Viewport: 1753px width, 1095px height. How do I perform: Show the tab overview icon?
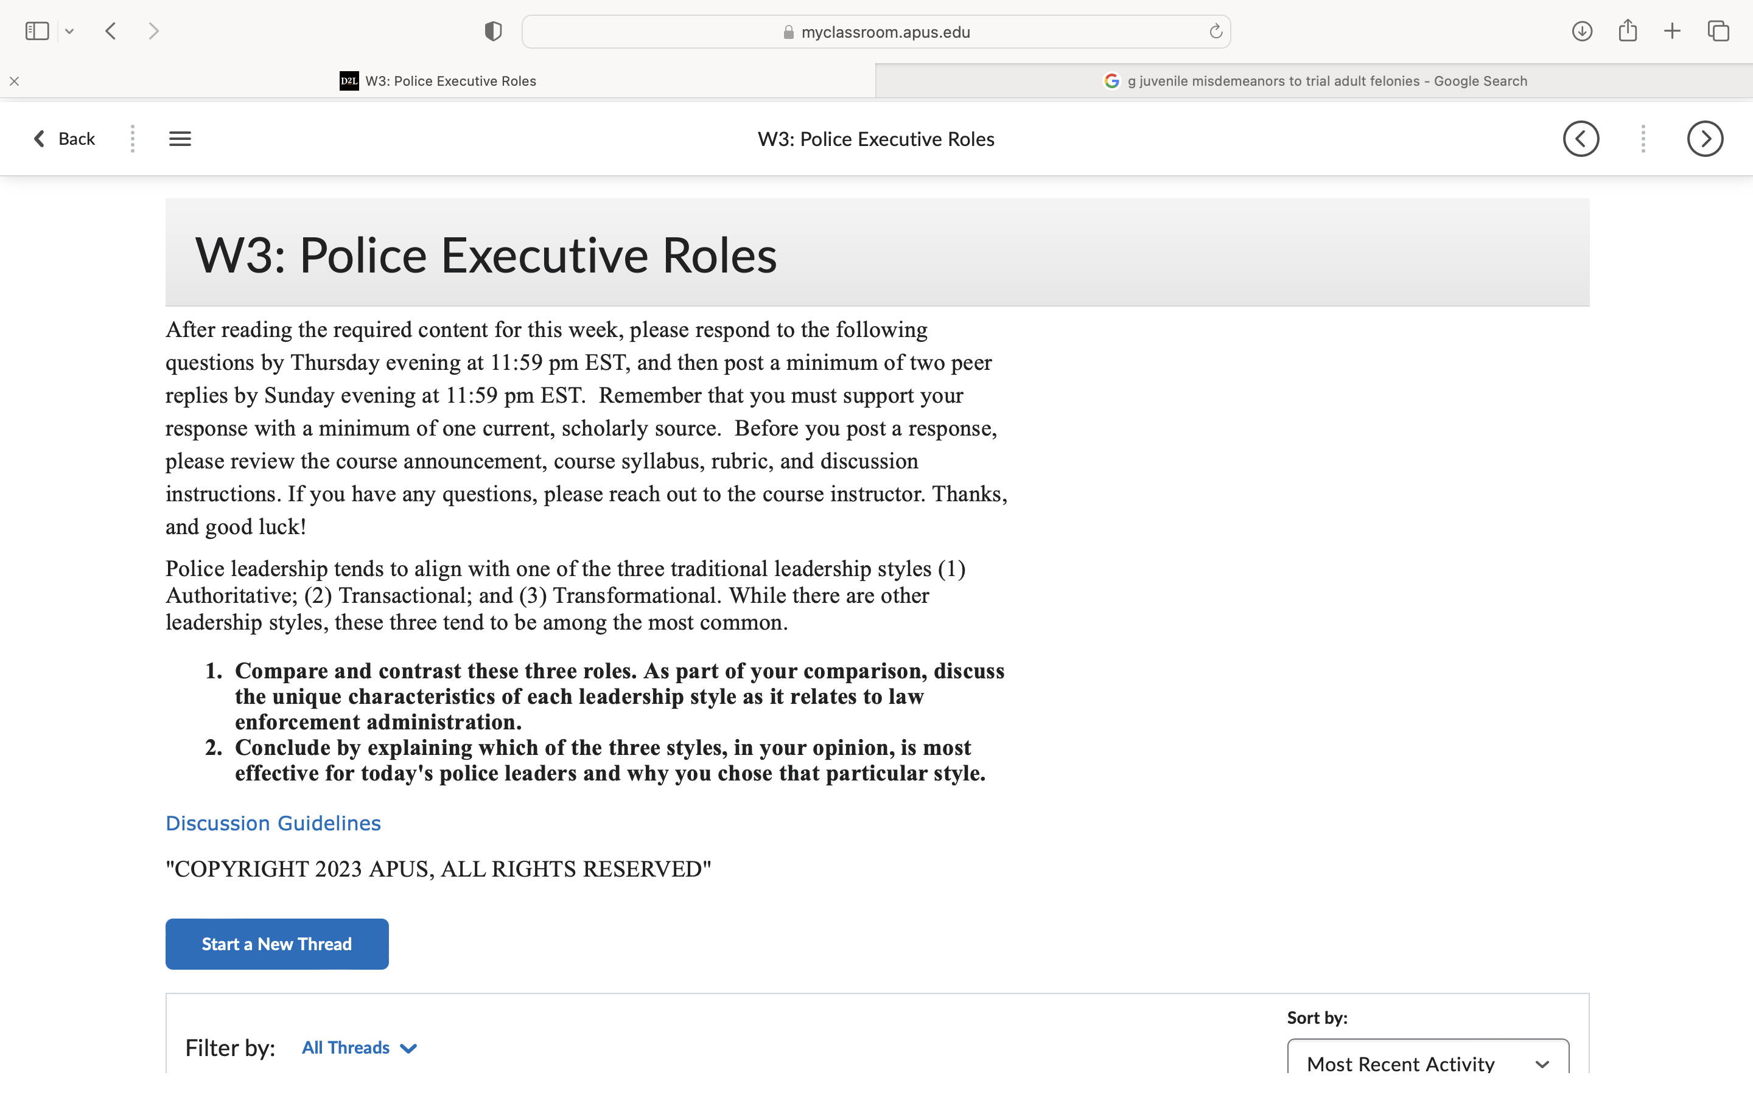[x=1718, y=31]
